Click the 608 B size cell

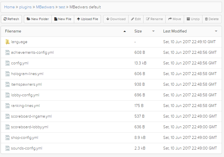140,52
